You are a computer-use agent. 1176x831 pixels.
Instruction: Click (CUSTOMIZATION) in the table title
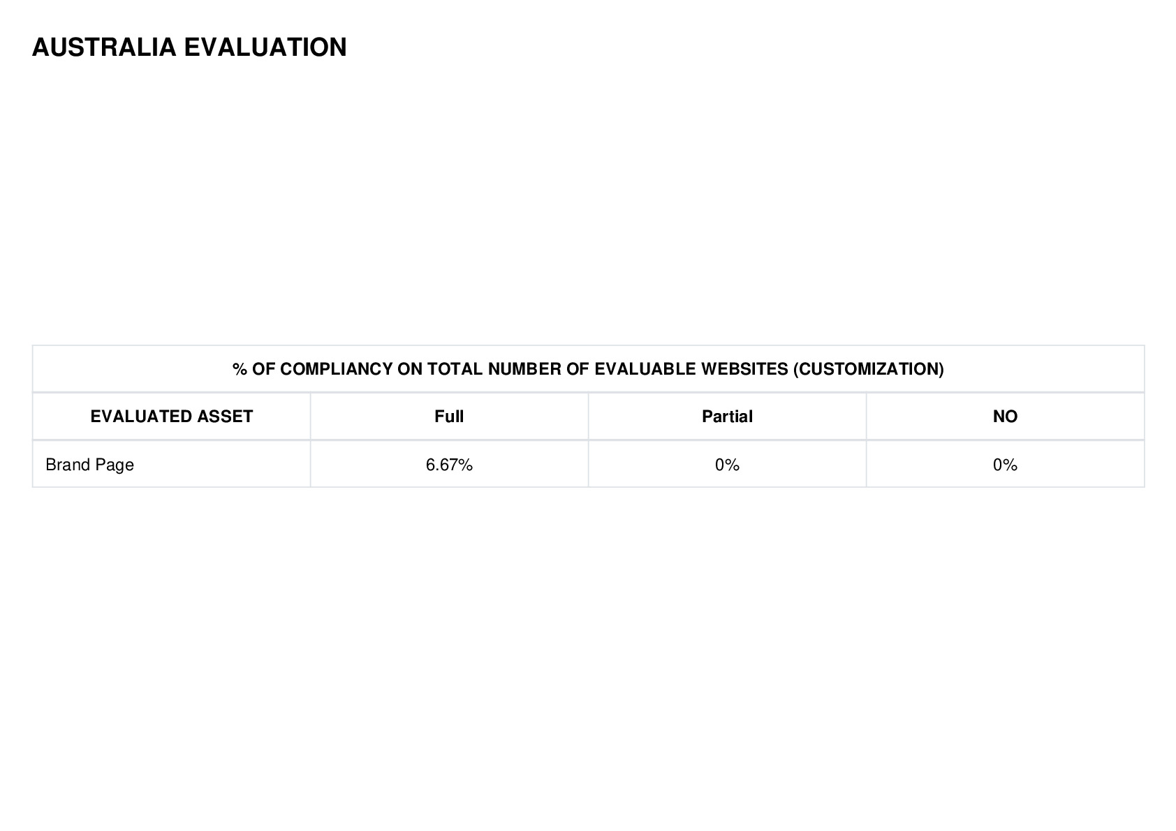click(x=868, y=369)
